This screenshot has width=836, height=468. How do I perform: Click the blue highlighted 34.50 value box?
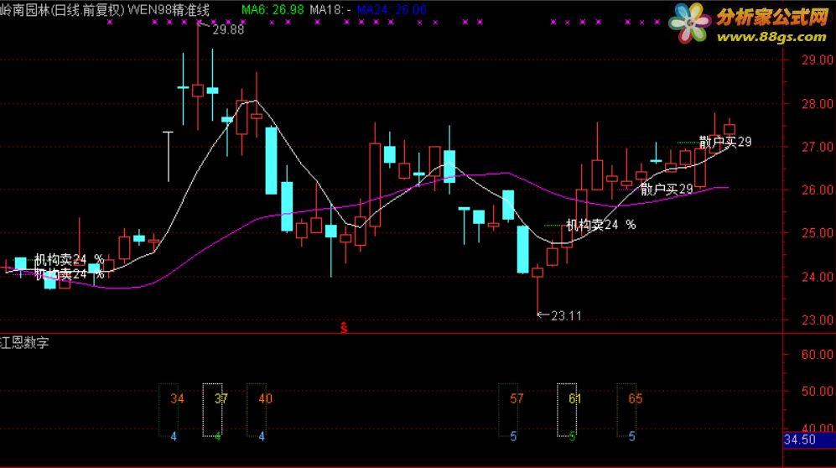pos(809,439)
